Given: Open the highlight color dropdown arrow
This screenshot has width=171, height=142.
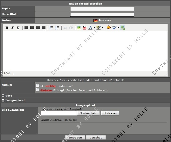Looking at the screenshot, I should pyautogui.click(x=102, y=28).
